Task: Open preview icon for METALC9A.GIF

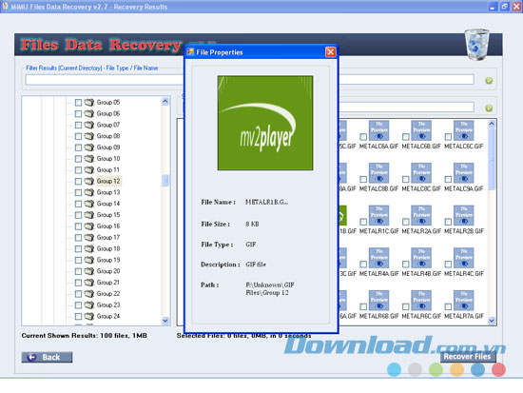Action: (x=464, y=173)
